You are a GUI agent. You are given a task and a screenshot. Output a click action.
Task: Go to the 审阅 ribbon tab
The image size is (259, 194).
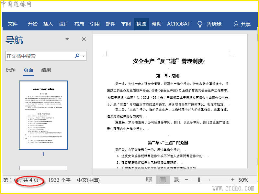click(126, 24)
